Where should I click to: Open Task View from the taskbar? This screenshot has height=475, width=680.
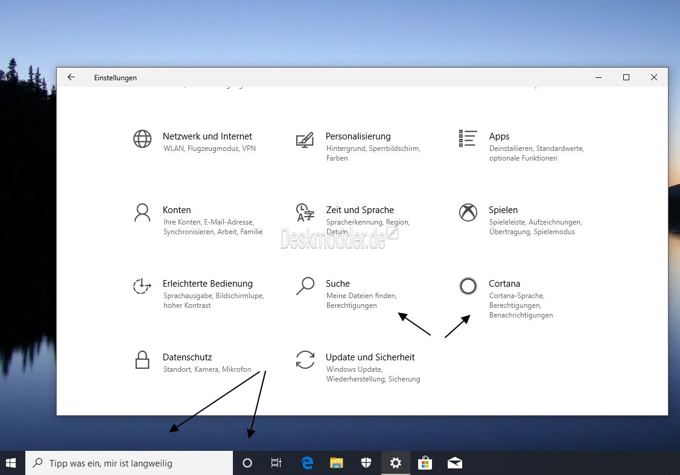pyautogui.click(x=276, y=463)
